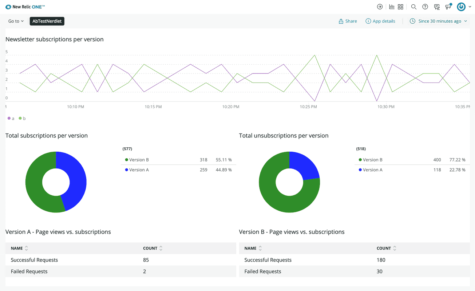Open the help question mark icon
The height and width of the screenshot is (291, 475).
point(425,7)
